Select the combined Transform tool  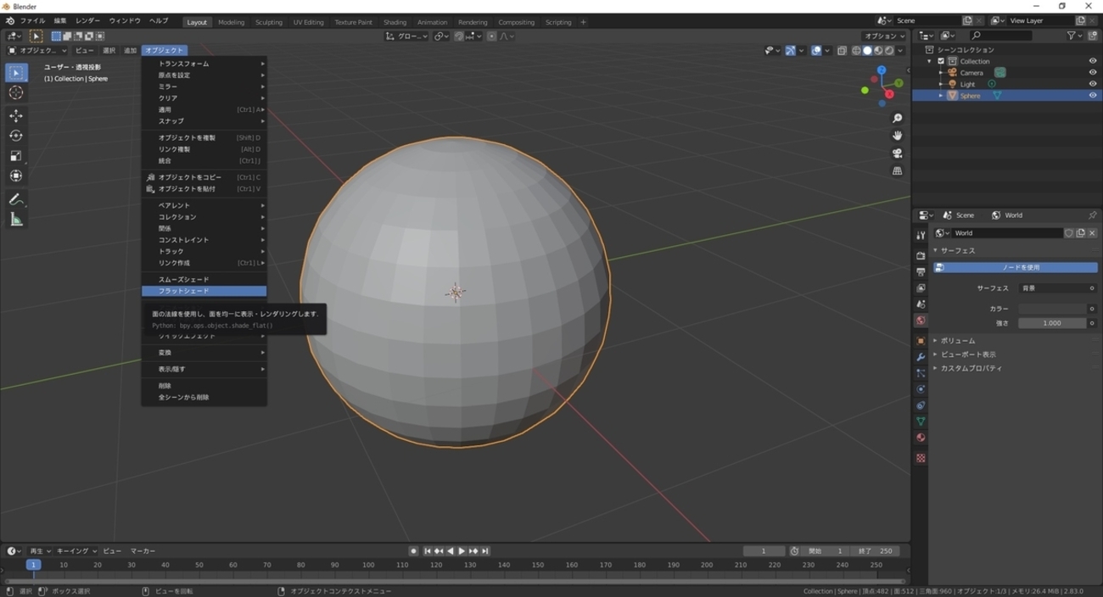click(16, 176)
